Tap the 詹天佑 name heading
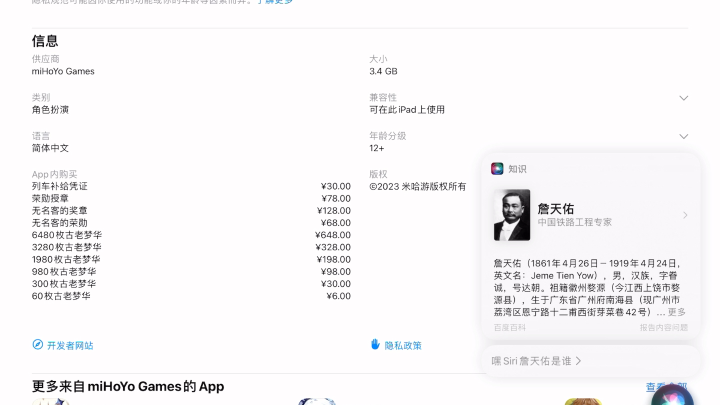 coord(555,208)
